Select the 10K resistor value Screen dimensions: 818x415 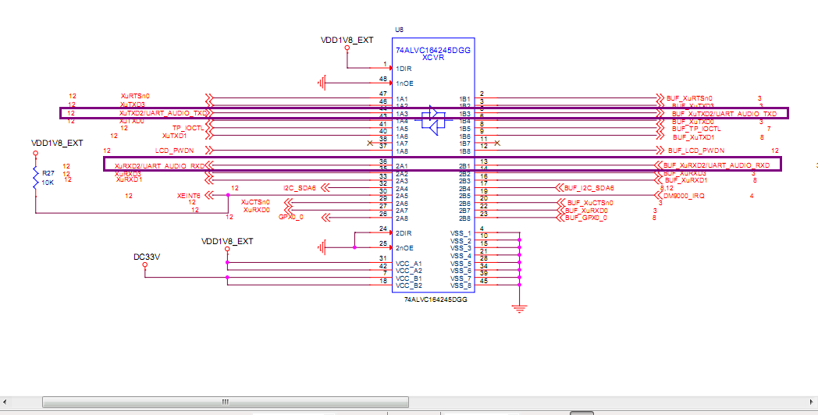(48, 183)
